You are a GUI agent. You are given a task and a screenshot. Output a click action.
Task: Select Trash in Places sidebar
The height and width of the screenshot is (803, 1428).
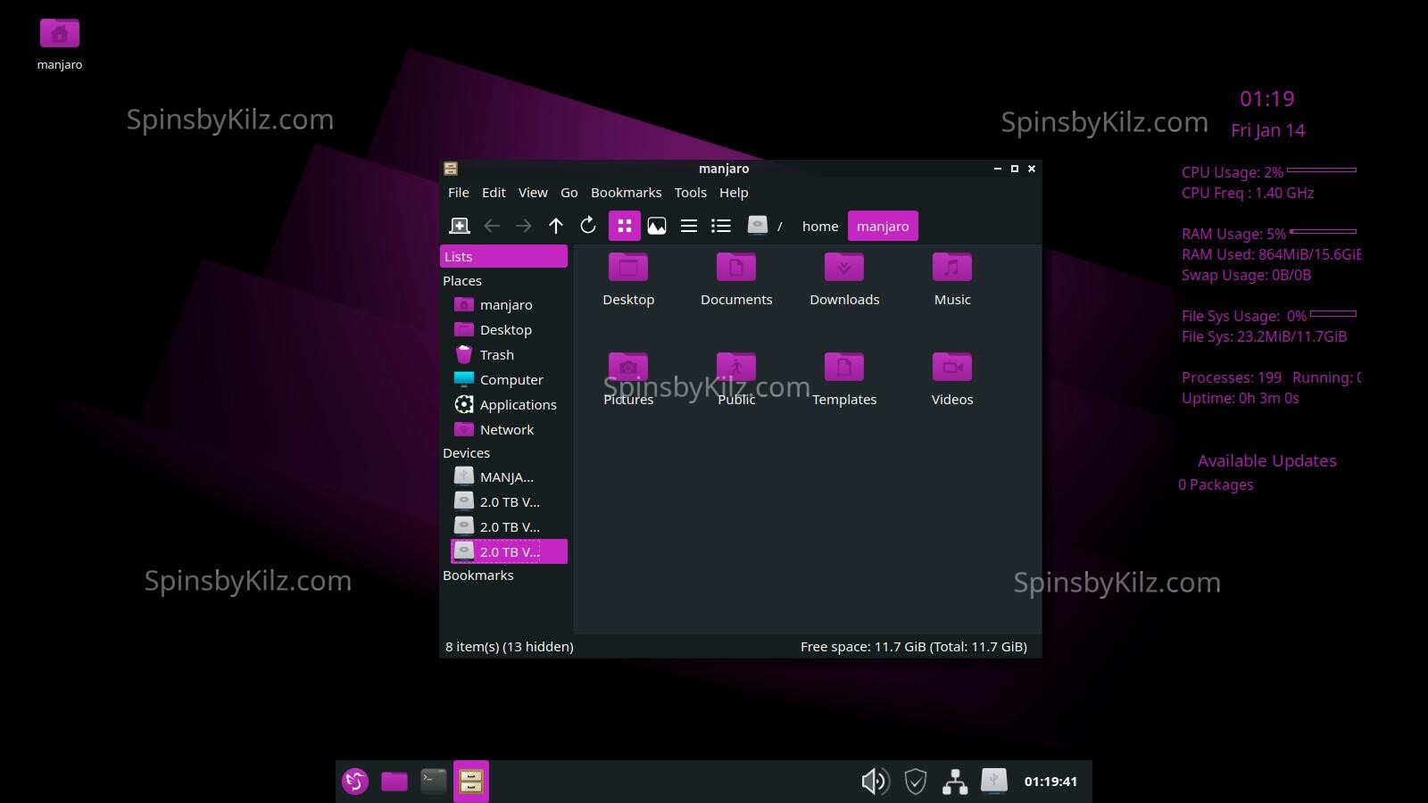[497, 355]
